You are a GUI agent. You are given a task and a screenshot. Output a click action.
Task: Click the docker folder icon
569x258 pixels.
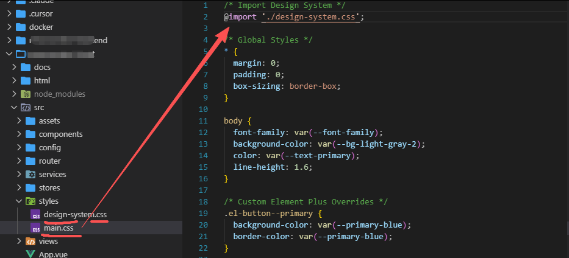(x=21, y=27)
